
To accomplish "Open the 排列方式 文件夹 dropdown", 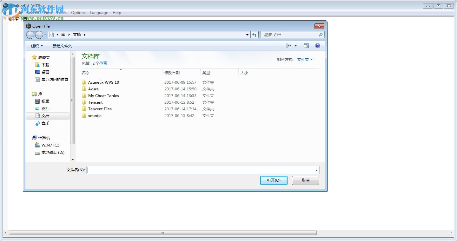I will click(x=305, y=59).
